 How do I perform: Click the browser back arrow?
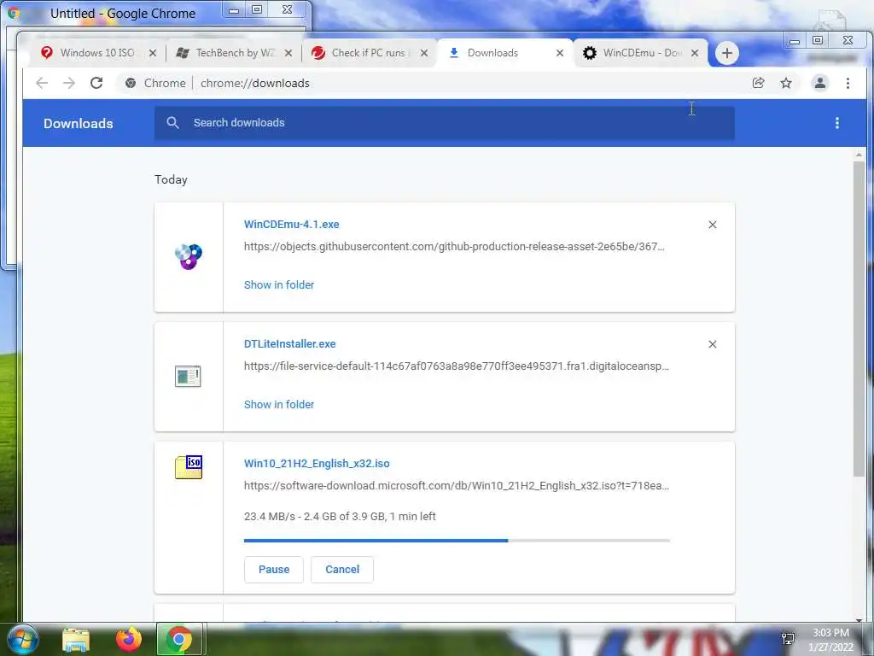tap(42, 83)
